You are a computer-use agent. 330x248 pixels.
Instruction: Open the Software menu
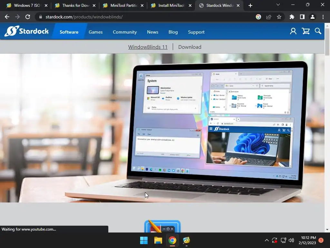point(69,32)
